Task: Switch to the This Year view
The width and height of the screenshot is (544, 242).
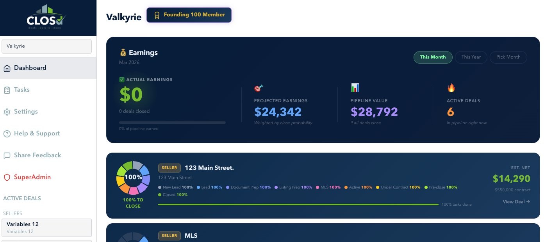Action: click(471, 57)
